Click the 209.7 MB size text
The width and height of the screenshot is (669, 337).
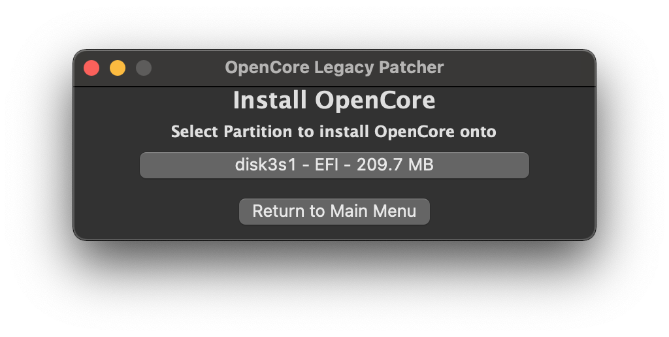pos(395,165)
